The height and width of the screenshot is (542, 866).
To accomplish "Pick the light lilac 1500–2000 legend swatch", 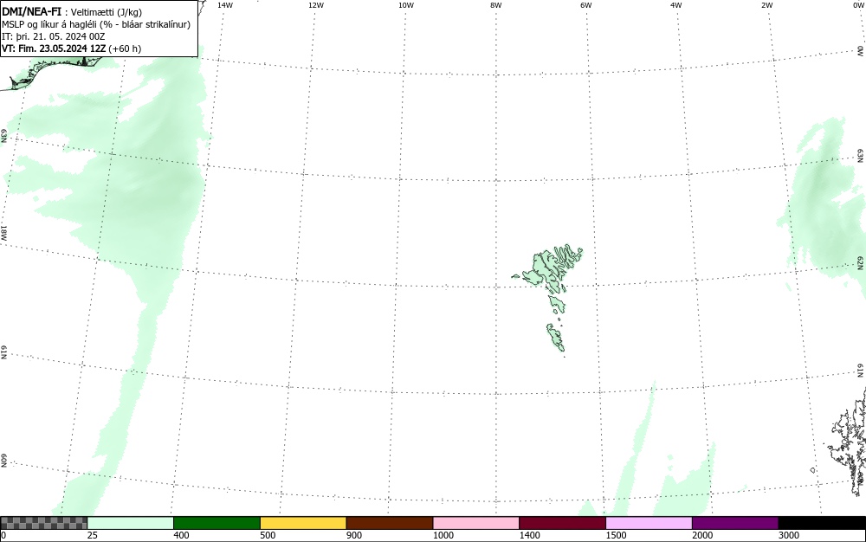I will pyautogui.click(x=649, y=523).
